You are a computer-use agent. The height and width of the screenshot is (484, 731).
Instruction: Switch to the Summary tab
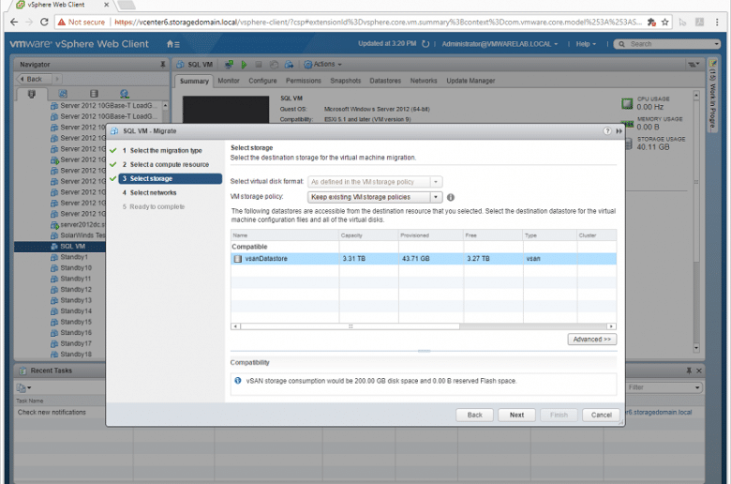tap(194, 82)
